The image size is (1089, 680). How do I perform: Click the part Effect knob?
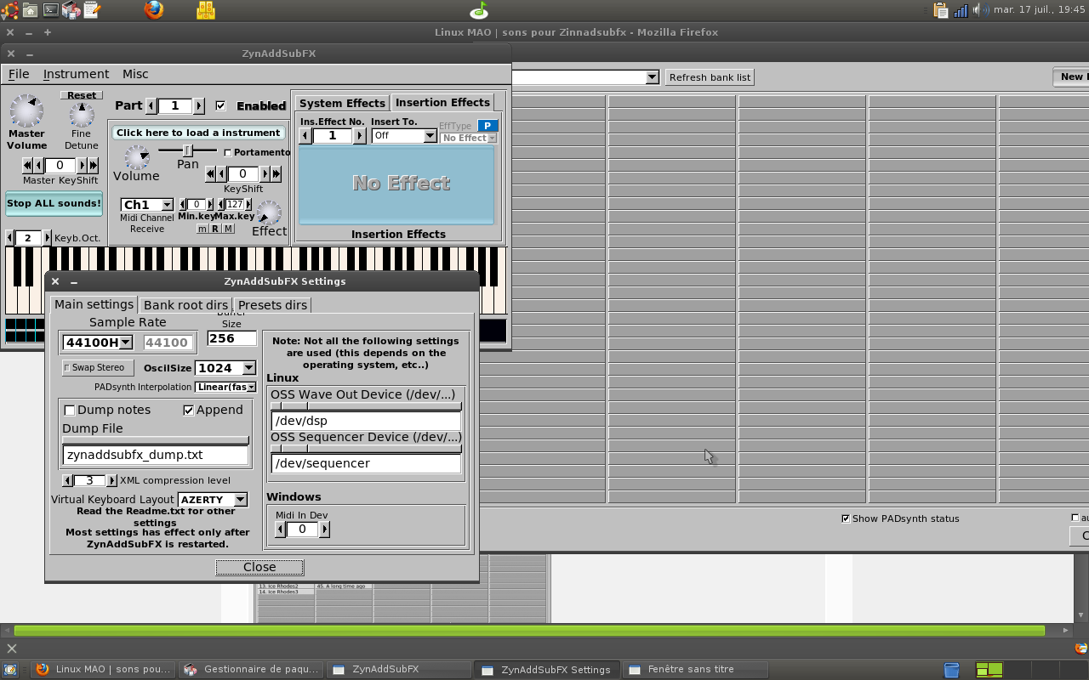(x=269, y=212)
